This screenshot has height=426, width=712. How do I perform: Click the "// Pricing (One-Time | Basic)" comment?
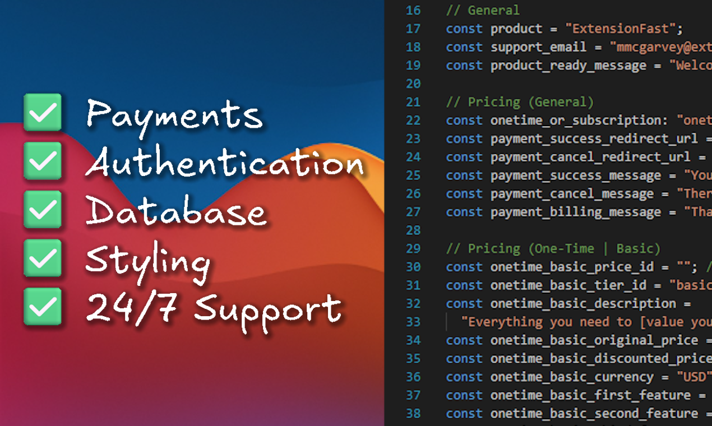(x=553, y=248)
